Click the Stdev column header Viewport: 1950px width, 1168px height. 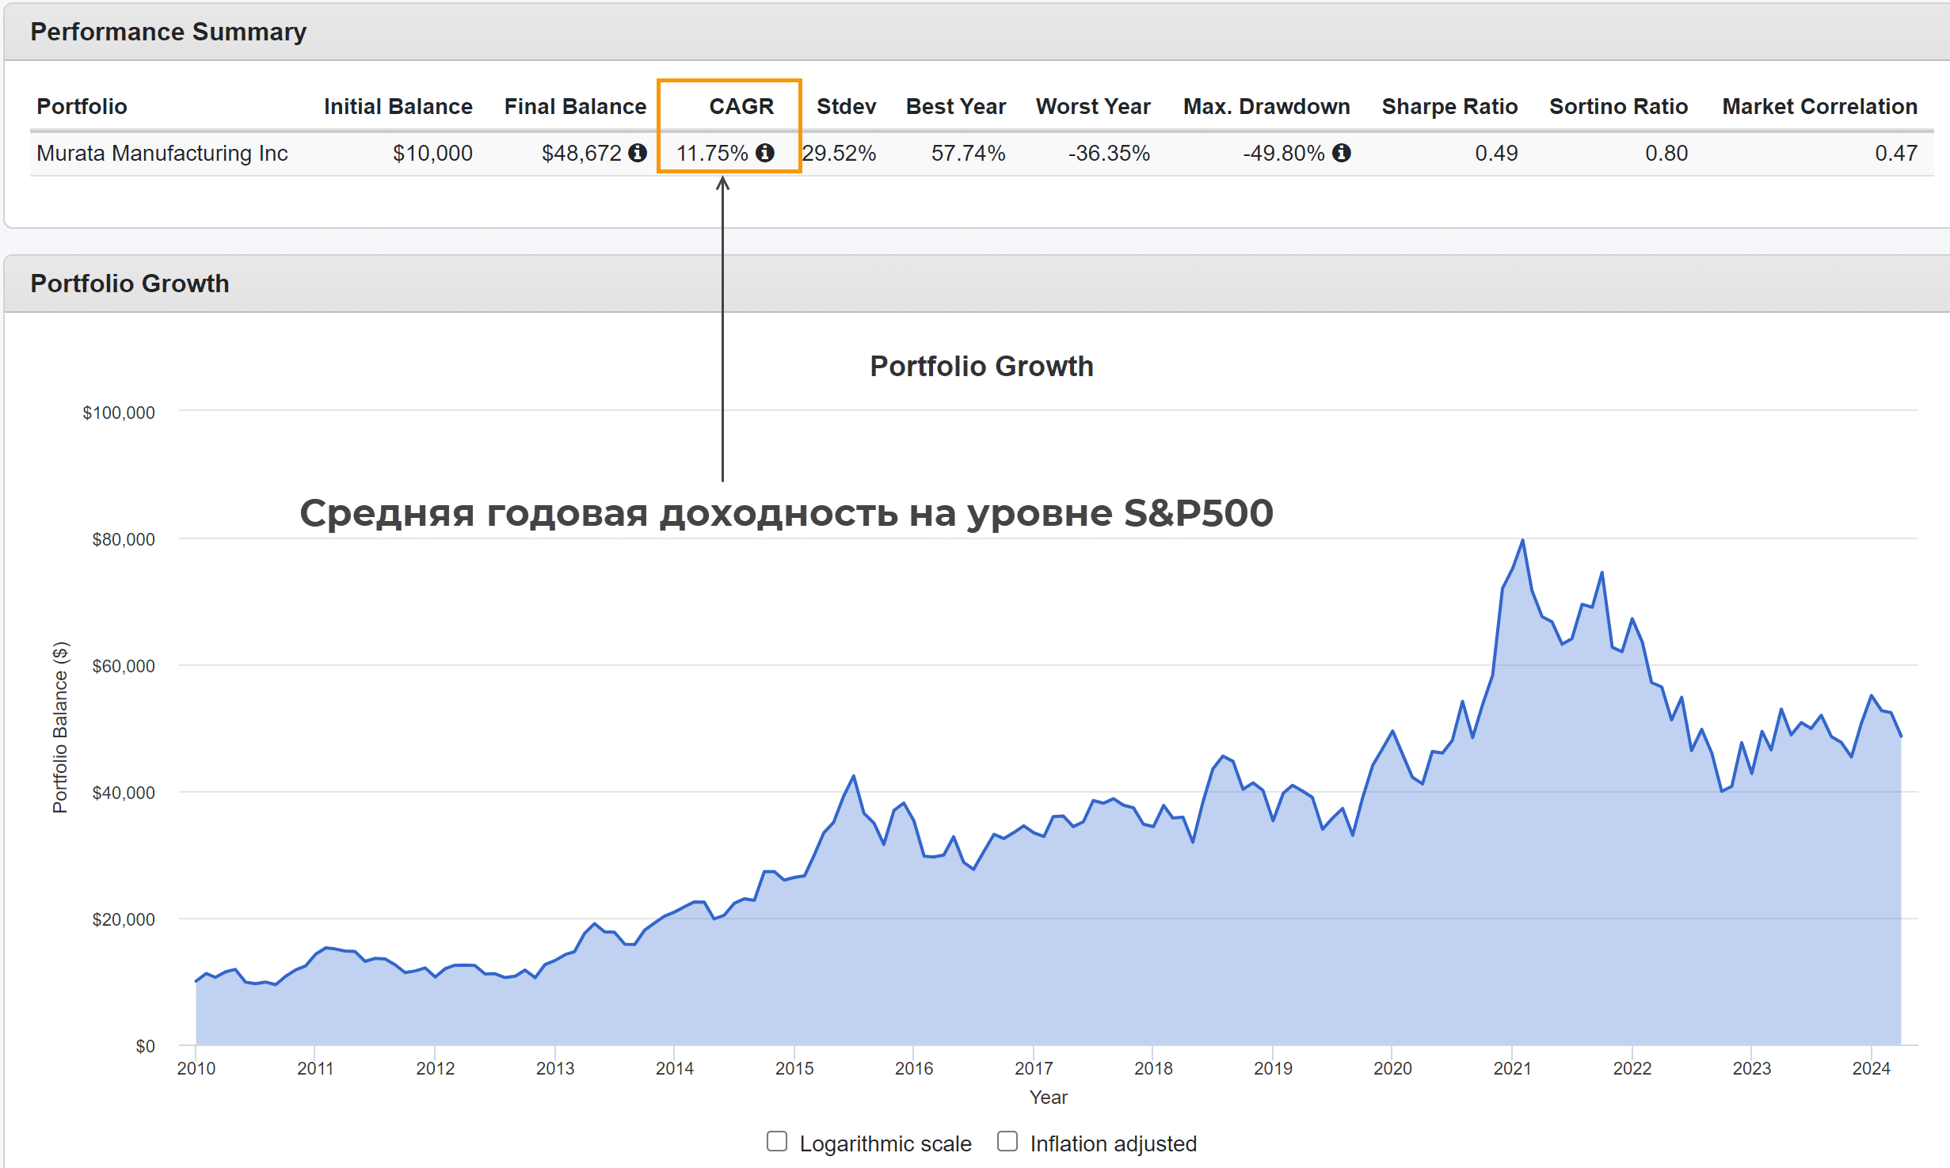point(846,106)
